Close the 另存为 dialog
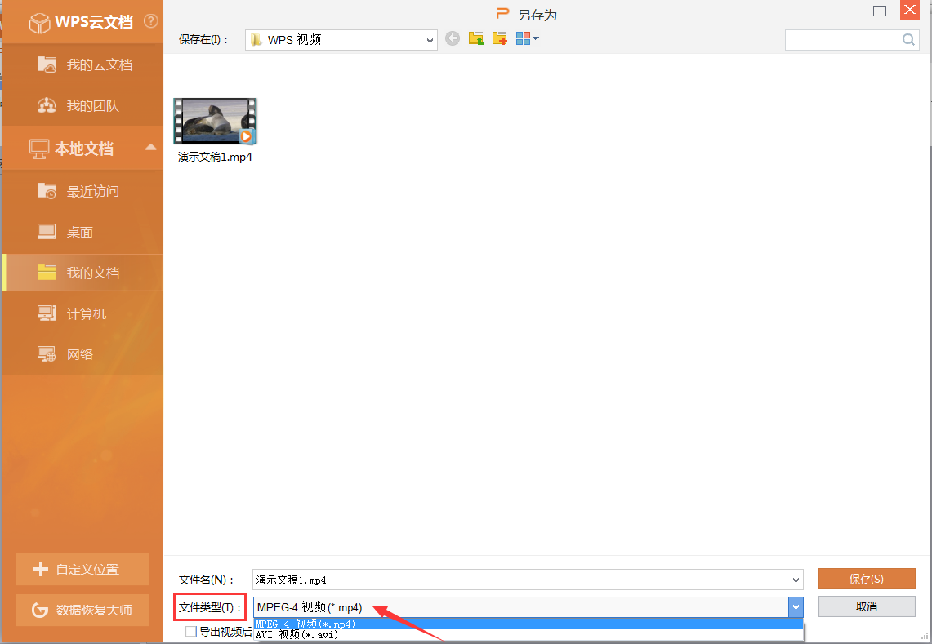932x644 pixels. click(909, 10)
